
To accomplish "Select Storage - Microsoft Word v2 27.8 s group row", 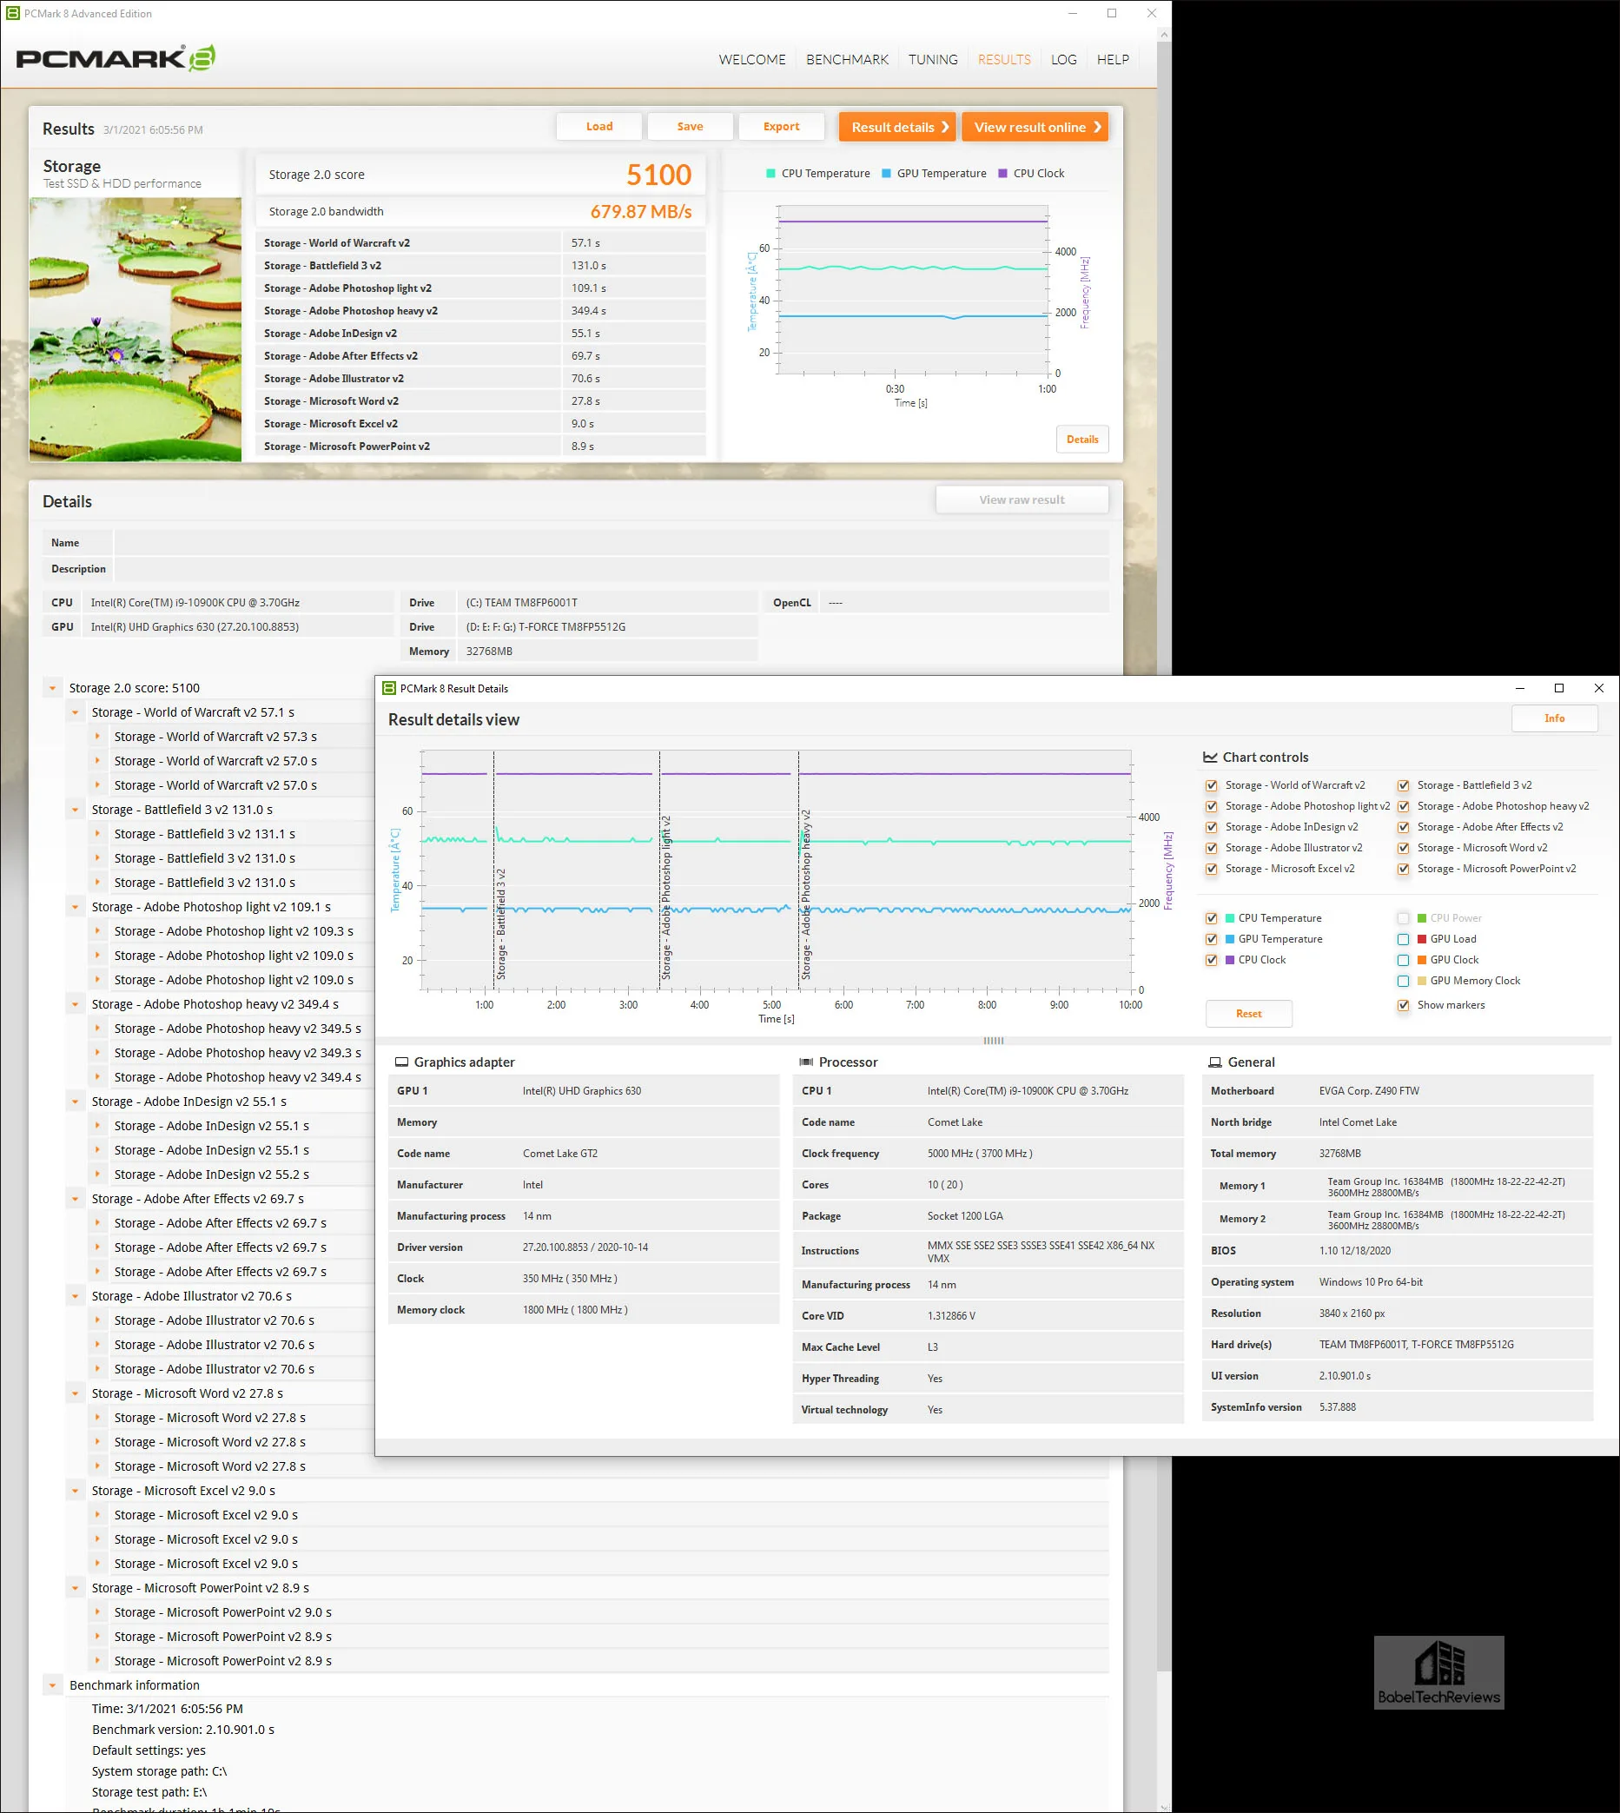I will coord(187,1393).
